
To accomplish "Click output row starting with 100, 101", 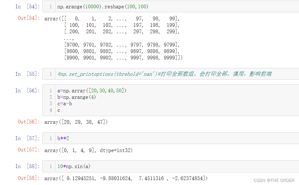I will (x=122, y=25).
